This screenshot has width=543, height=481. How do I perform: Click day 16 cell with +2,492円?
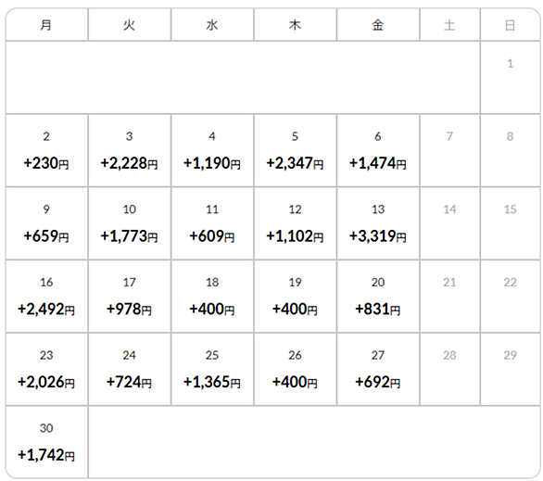click(46, 297)
